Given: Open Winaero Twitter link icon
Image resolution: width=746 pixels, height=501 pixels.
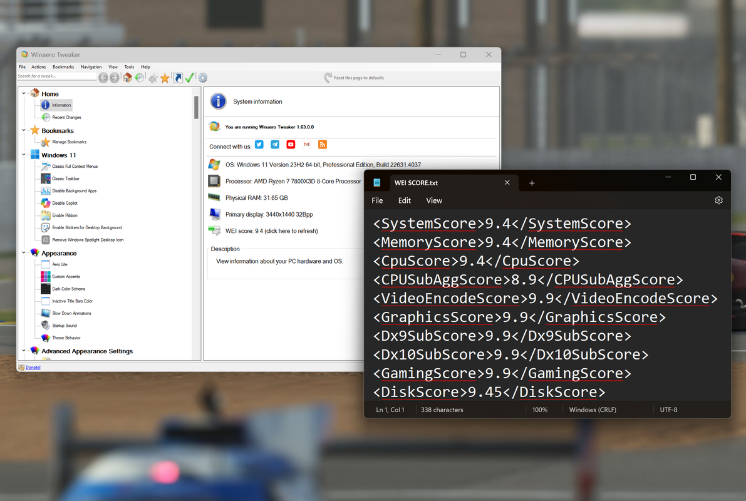Looking at the screenshot, I should pos(259,145).
